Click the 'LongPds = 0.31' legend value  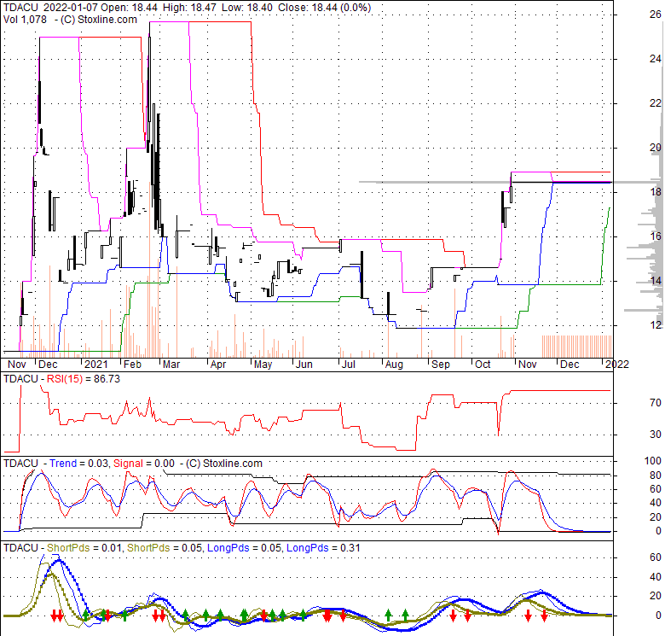pos(323,548)
